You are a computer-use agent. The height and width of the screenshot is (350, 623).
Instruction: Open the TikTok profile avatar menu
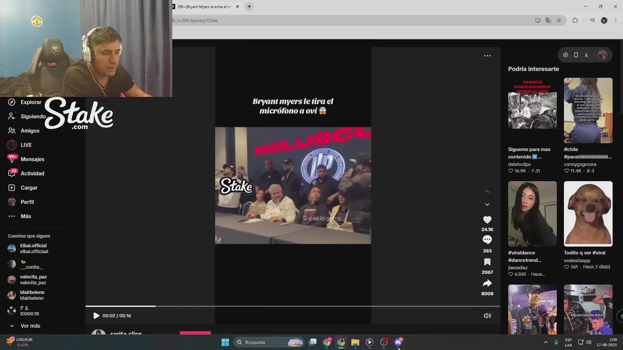(602, 55)
